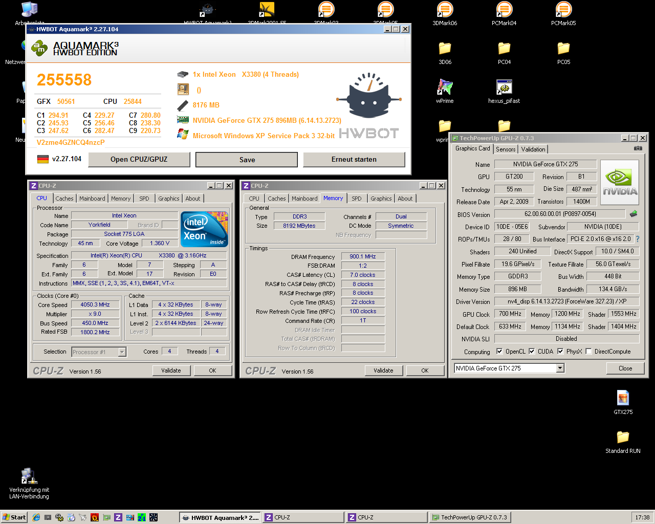Open the 3DMark2001 SE desktop shortcut
Image resolution: width=655 pixels, height=524 pixels.
coord(267,10)
